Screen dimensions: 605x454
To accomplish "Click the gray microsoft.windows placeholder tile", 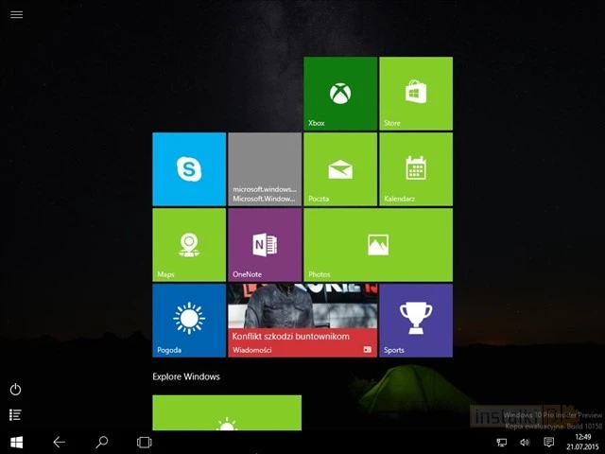I will (265, 168).
